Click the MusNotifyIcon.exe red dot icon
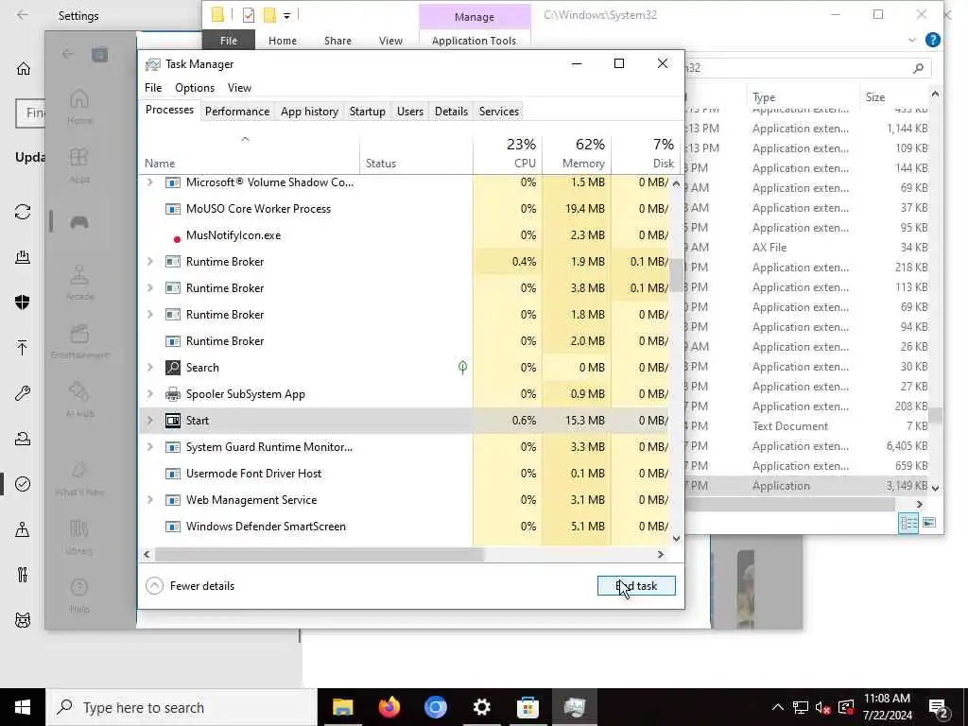The width and height of the screenshot is (968, 726). (177, 239)
